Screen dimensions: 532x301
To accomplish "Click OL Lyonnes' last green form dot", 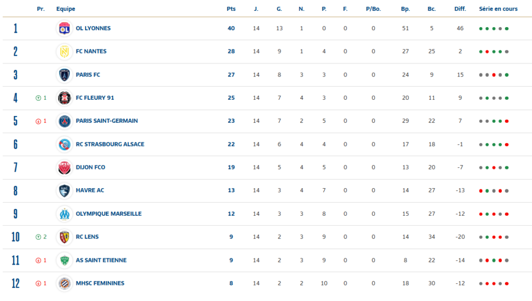I will pos(507,29).
